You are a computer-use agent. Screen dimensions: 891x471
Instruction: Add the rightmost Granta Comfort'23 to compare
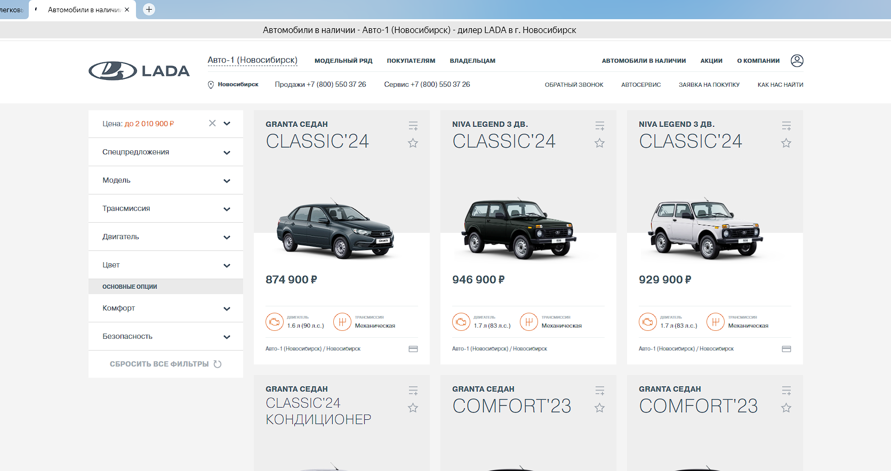coord(786,391)
